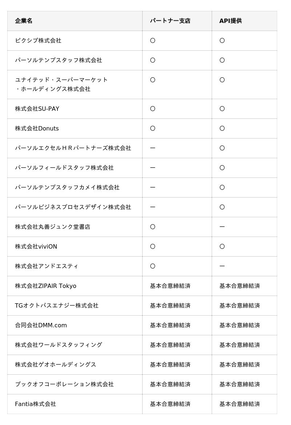Click the dash in パーソルフィールドスタッフ's パートナー支店 cell
The image size is (291, 425).
point(153,168)
